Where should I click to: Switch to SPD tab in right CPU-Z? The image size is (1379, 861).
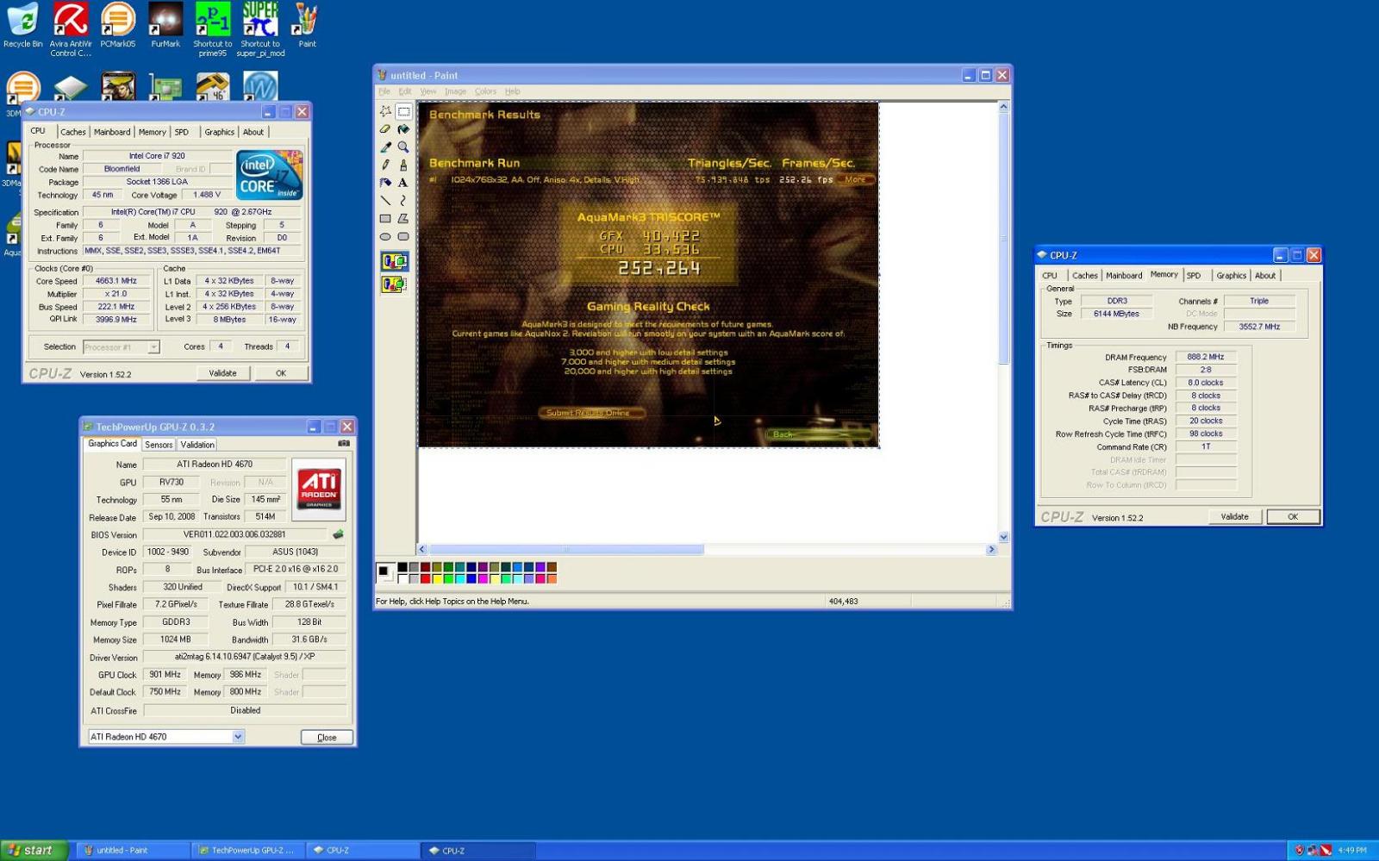coord(1194,276)
